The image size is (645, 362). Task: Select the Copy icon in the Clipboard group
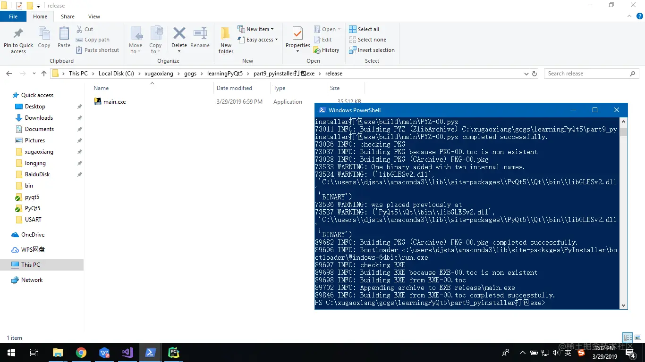tap(44, 38)
